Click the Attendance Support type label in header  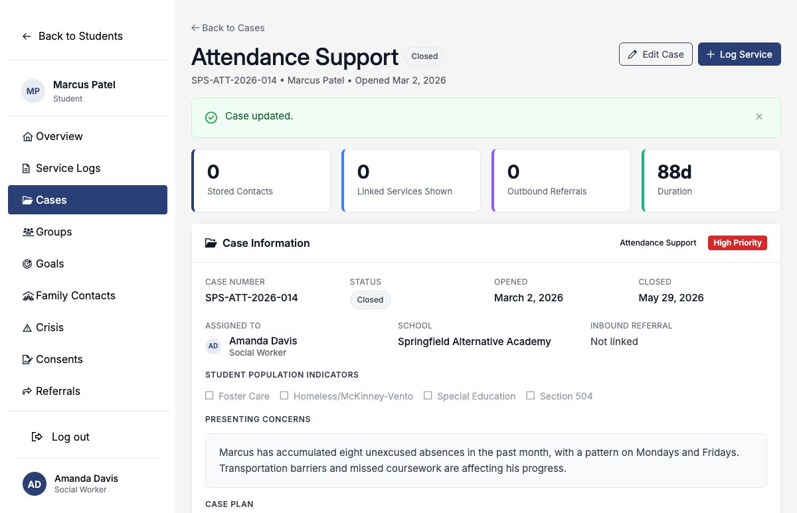coord(658,243)
